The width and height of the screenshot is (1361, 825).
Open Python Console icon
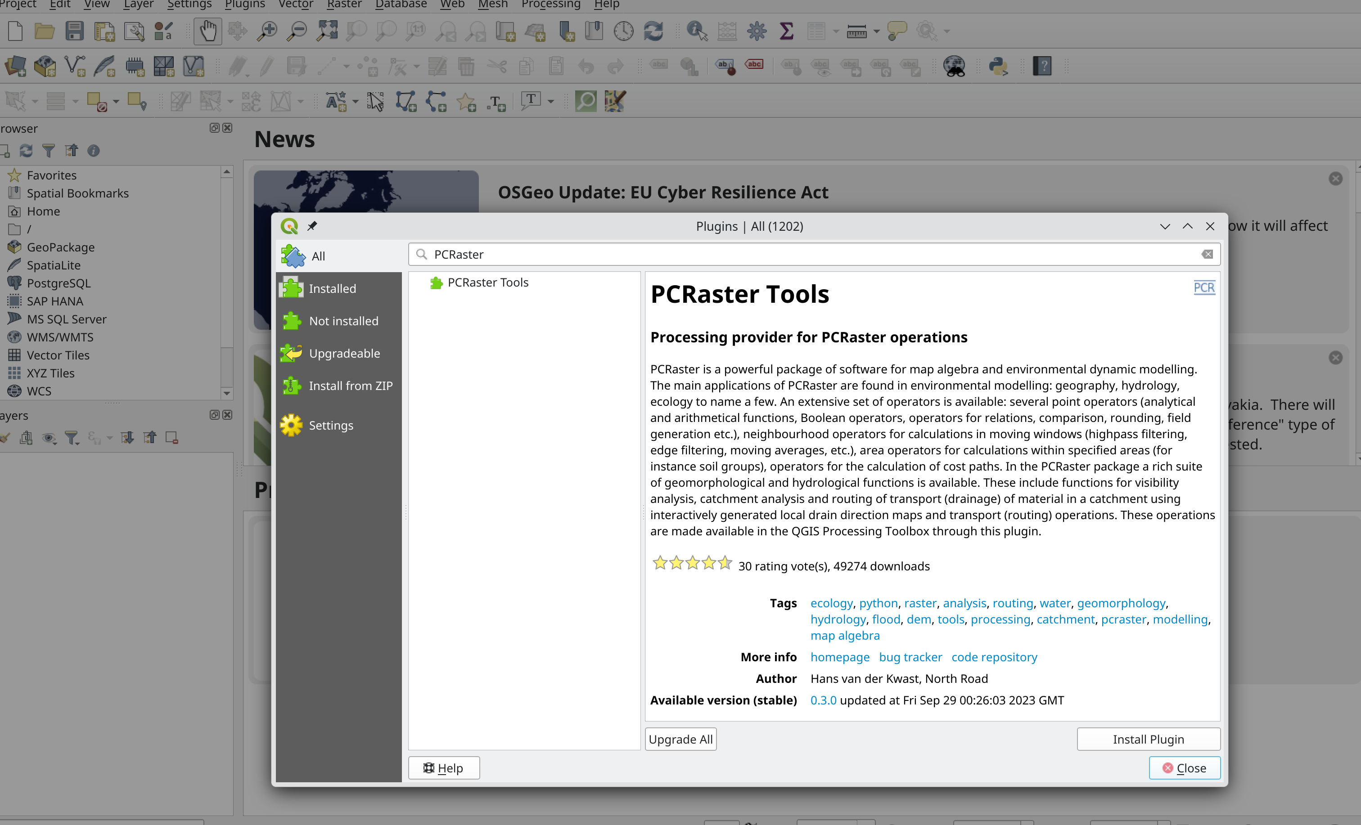coord(998,66)
